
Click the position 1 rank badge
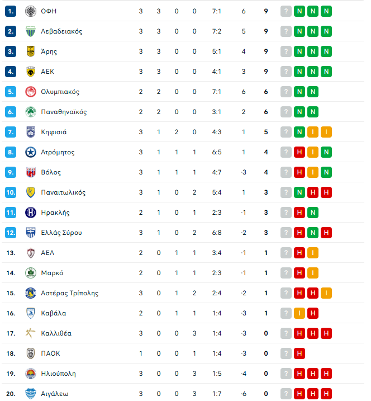(11, 11)
